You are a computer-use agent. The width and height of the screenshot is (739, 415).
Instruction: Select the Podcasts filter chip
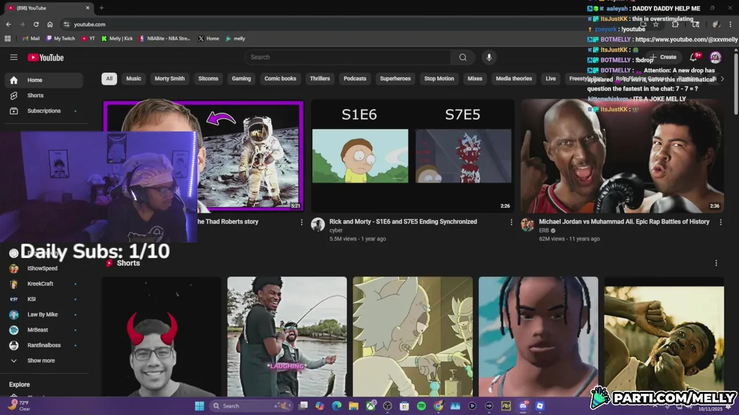pyautogui.click(x=355, y=78)
